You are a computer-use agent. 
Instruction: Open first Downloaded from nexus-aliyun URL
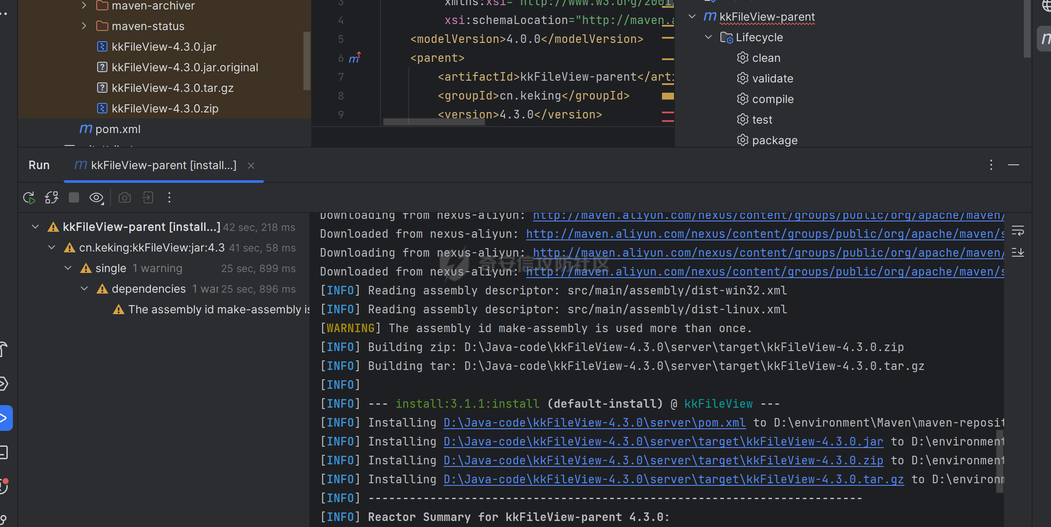pos(765,234)
